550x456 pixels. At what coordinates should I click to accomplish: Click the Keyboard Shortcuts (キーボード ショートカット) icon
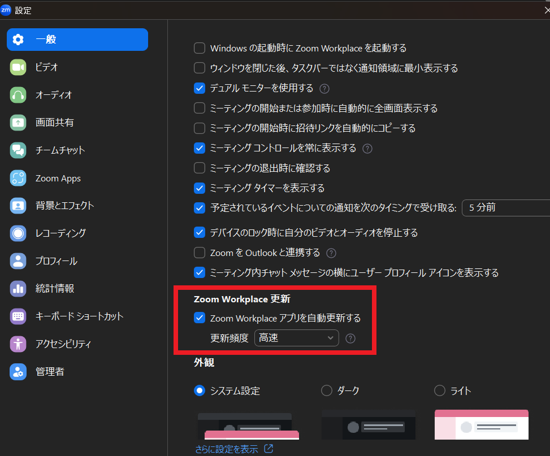(18, 316)
